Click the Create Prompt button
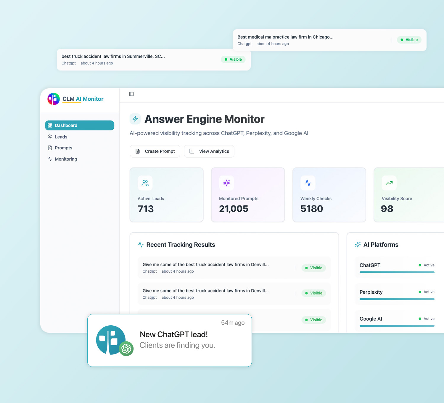This screenshot has width=444, height=403. pyautogui.click(x=155, y=151)
